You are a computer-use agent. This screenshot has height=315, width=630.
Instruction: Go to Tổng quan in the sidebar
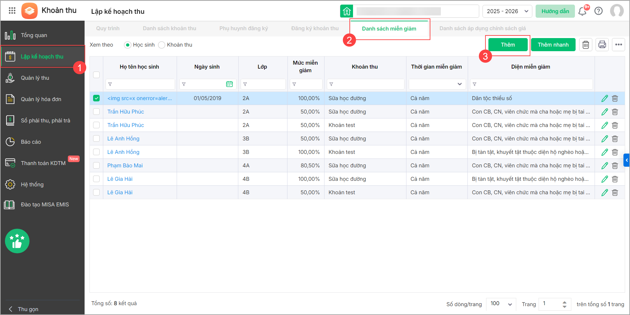click(43, 35)
